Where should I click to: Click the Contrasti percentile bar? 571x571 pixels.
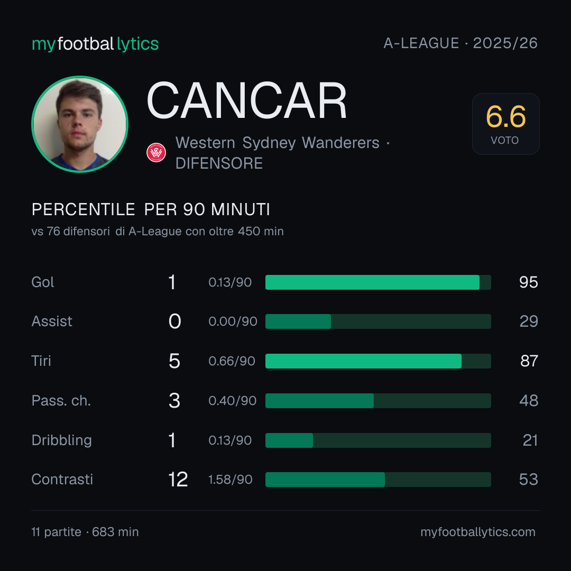378,480
